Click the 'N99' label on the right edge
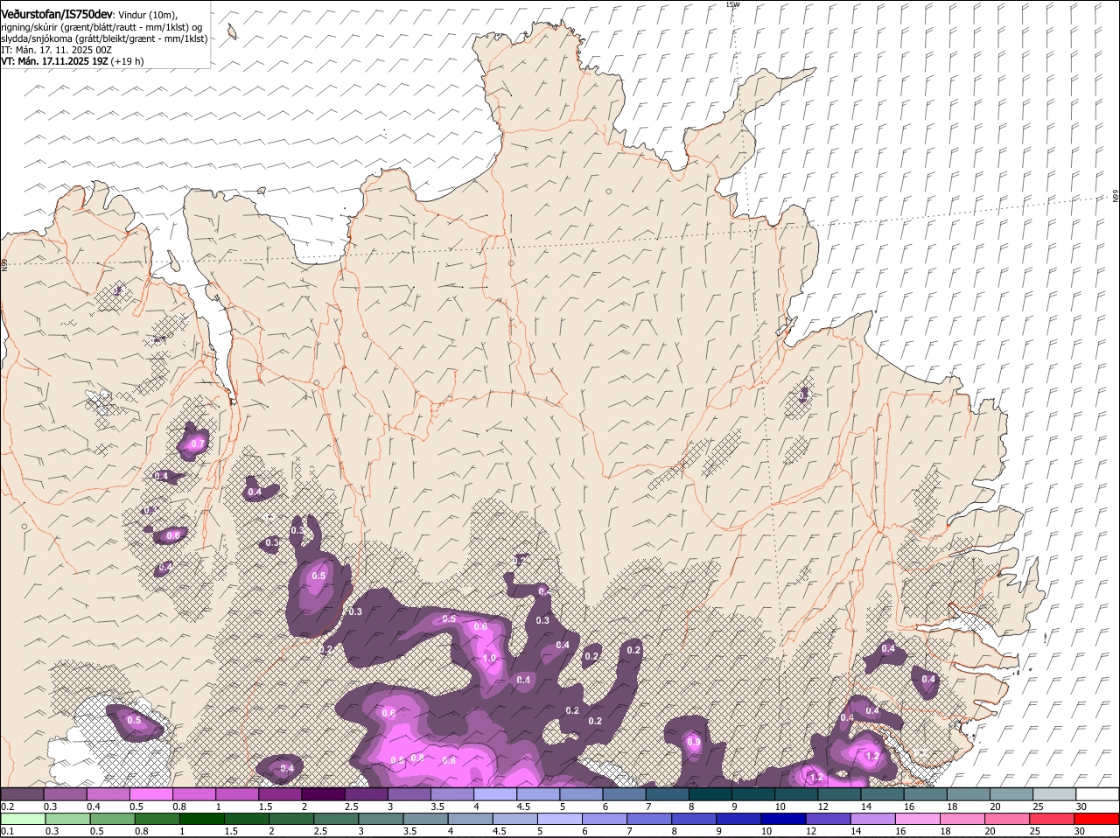The width and height of the screenshot is (1120, 838). click(x=1116, y=197)
